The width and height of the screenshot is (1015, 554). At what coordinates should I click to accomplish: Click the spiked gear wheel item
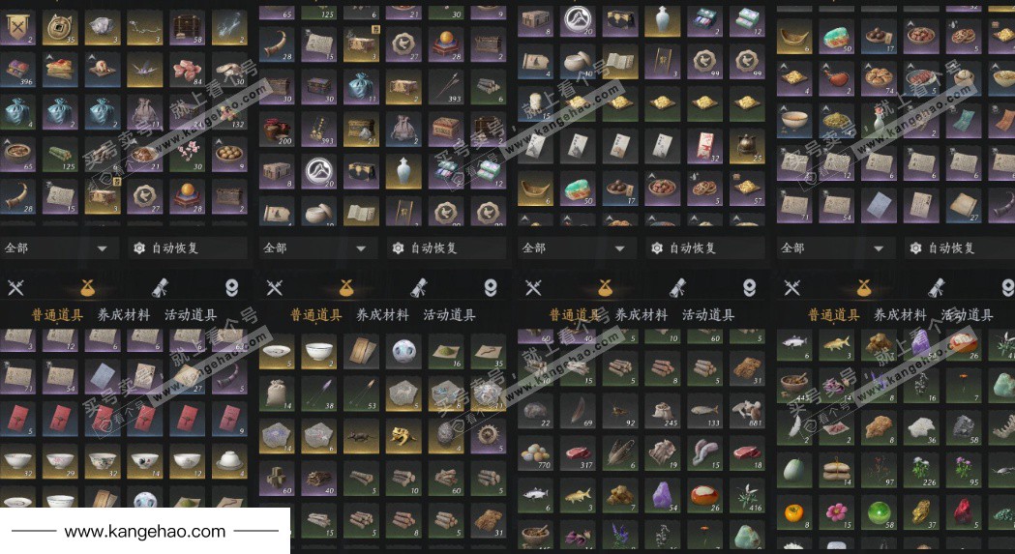pyautogui.click(x=488, y=436)
